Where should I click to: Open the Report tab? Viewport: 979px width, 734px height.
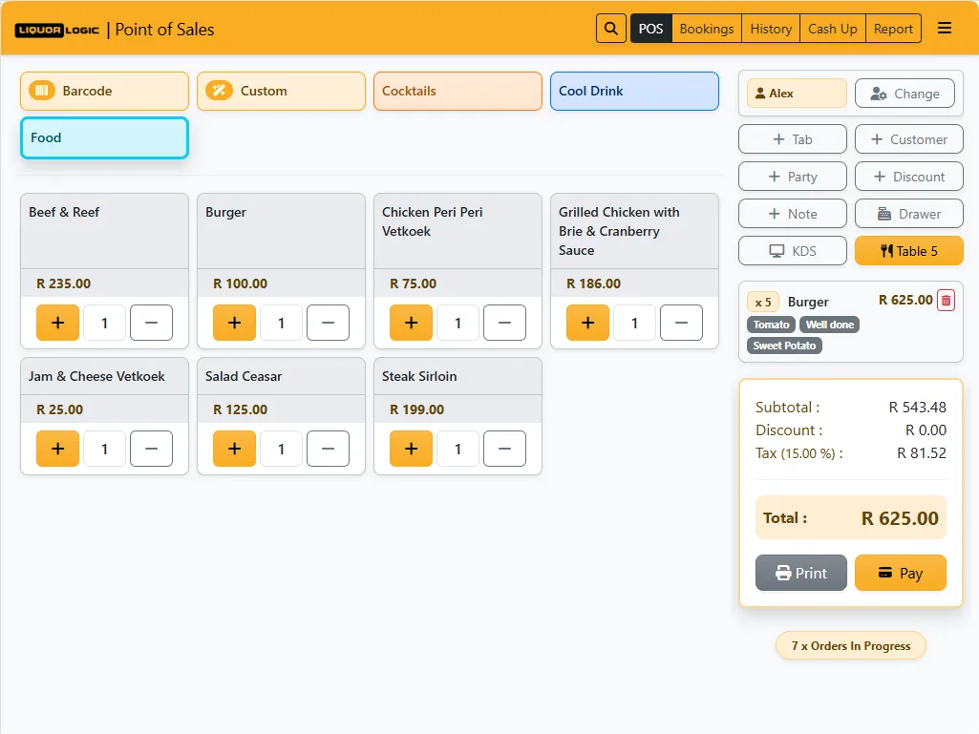(893, 29)
